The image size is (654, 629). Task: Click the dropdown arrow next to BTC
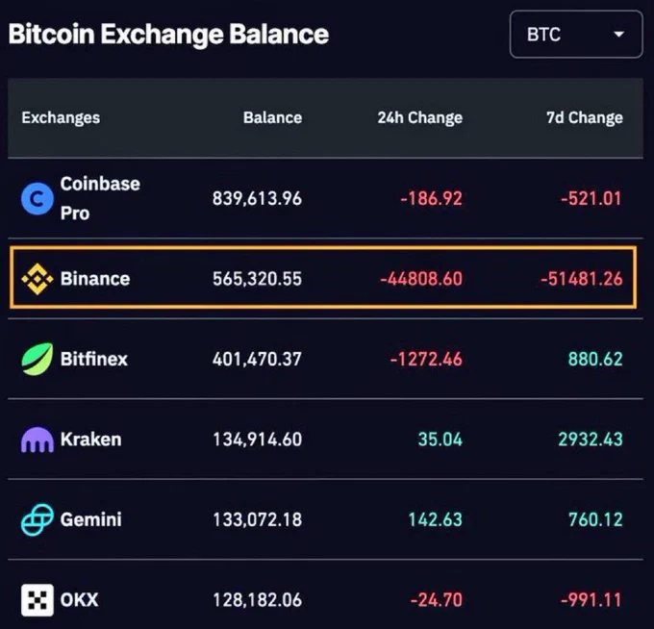tap(619, 35)
